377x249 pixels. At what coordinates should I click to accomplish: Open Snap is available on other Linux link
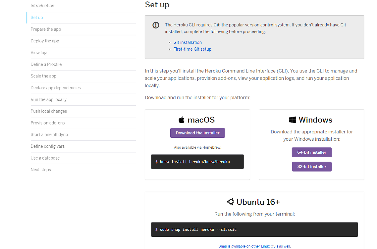click(x=255, y=246)
